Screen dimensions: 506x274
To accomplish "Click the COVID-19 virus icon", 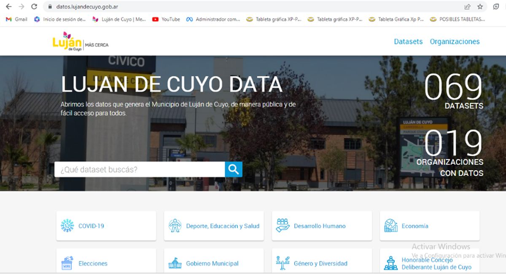I will (x=67, y=226).
